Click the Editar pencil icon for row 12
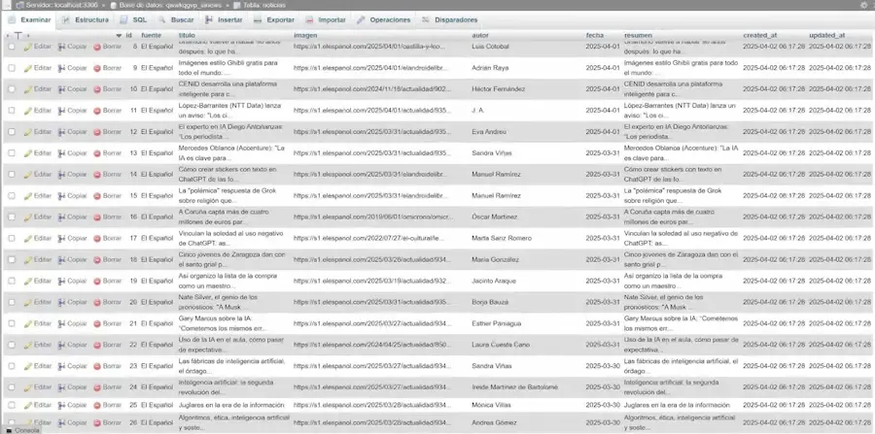The width and height of the screenshot is (875, 434). [28, 132]
